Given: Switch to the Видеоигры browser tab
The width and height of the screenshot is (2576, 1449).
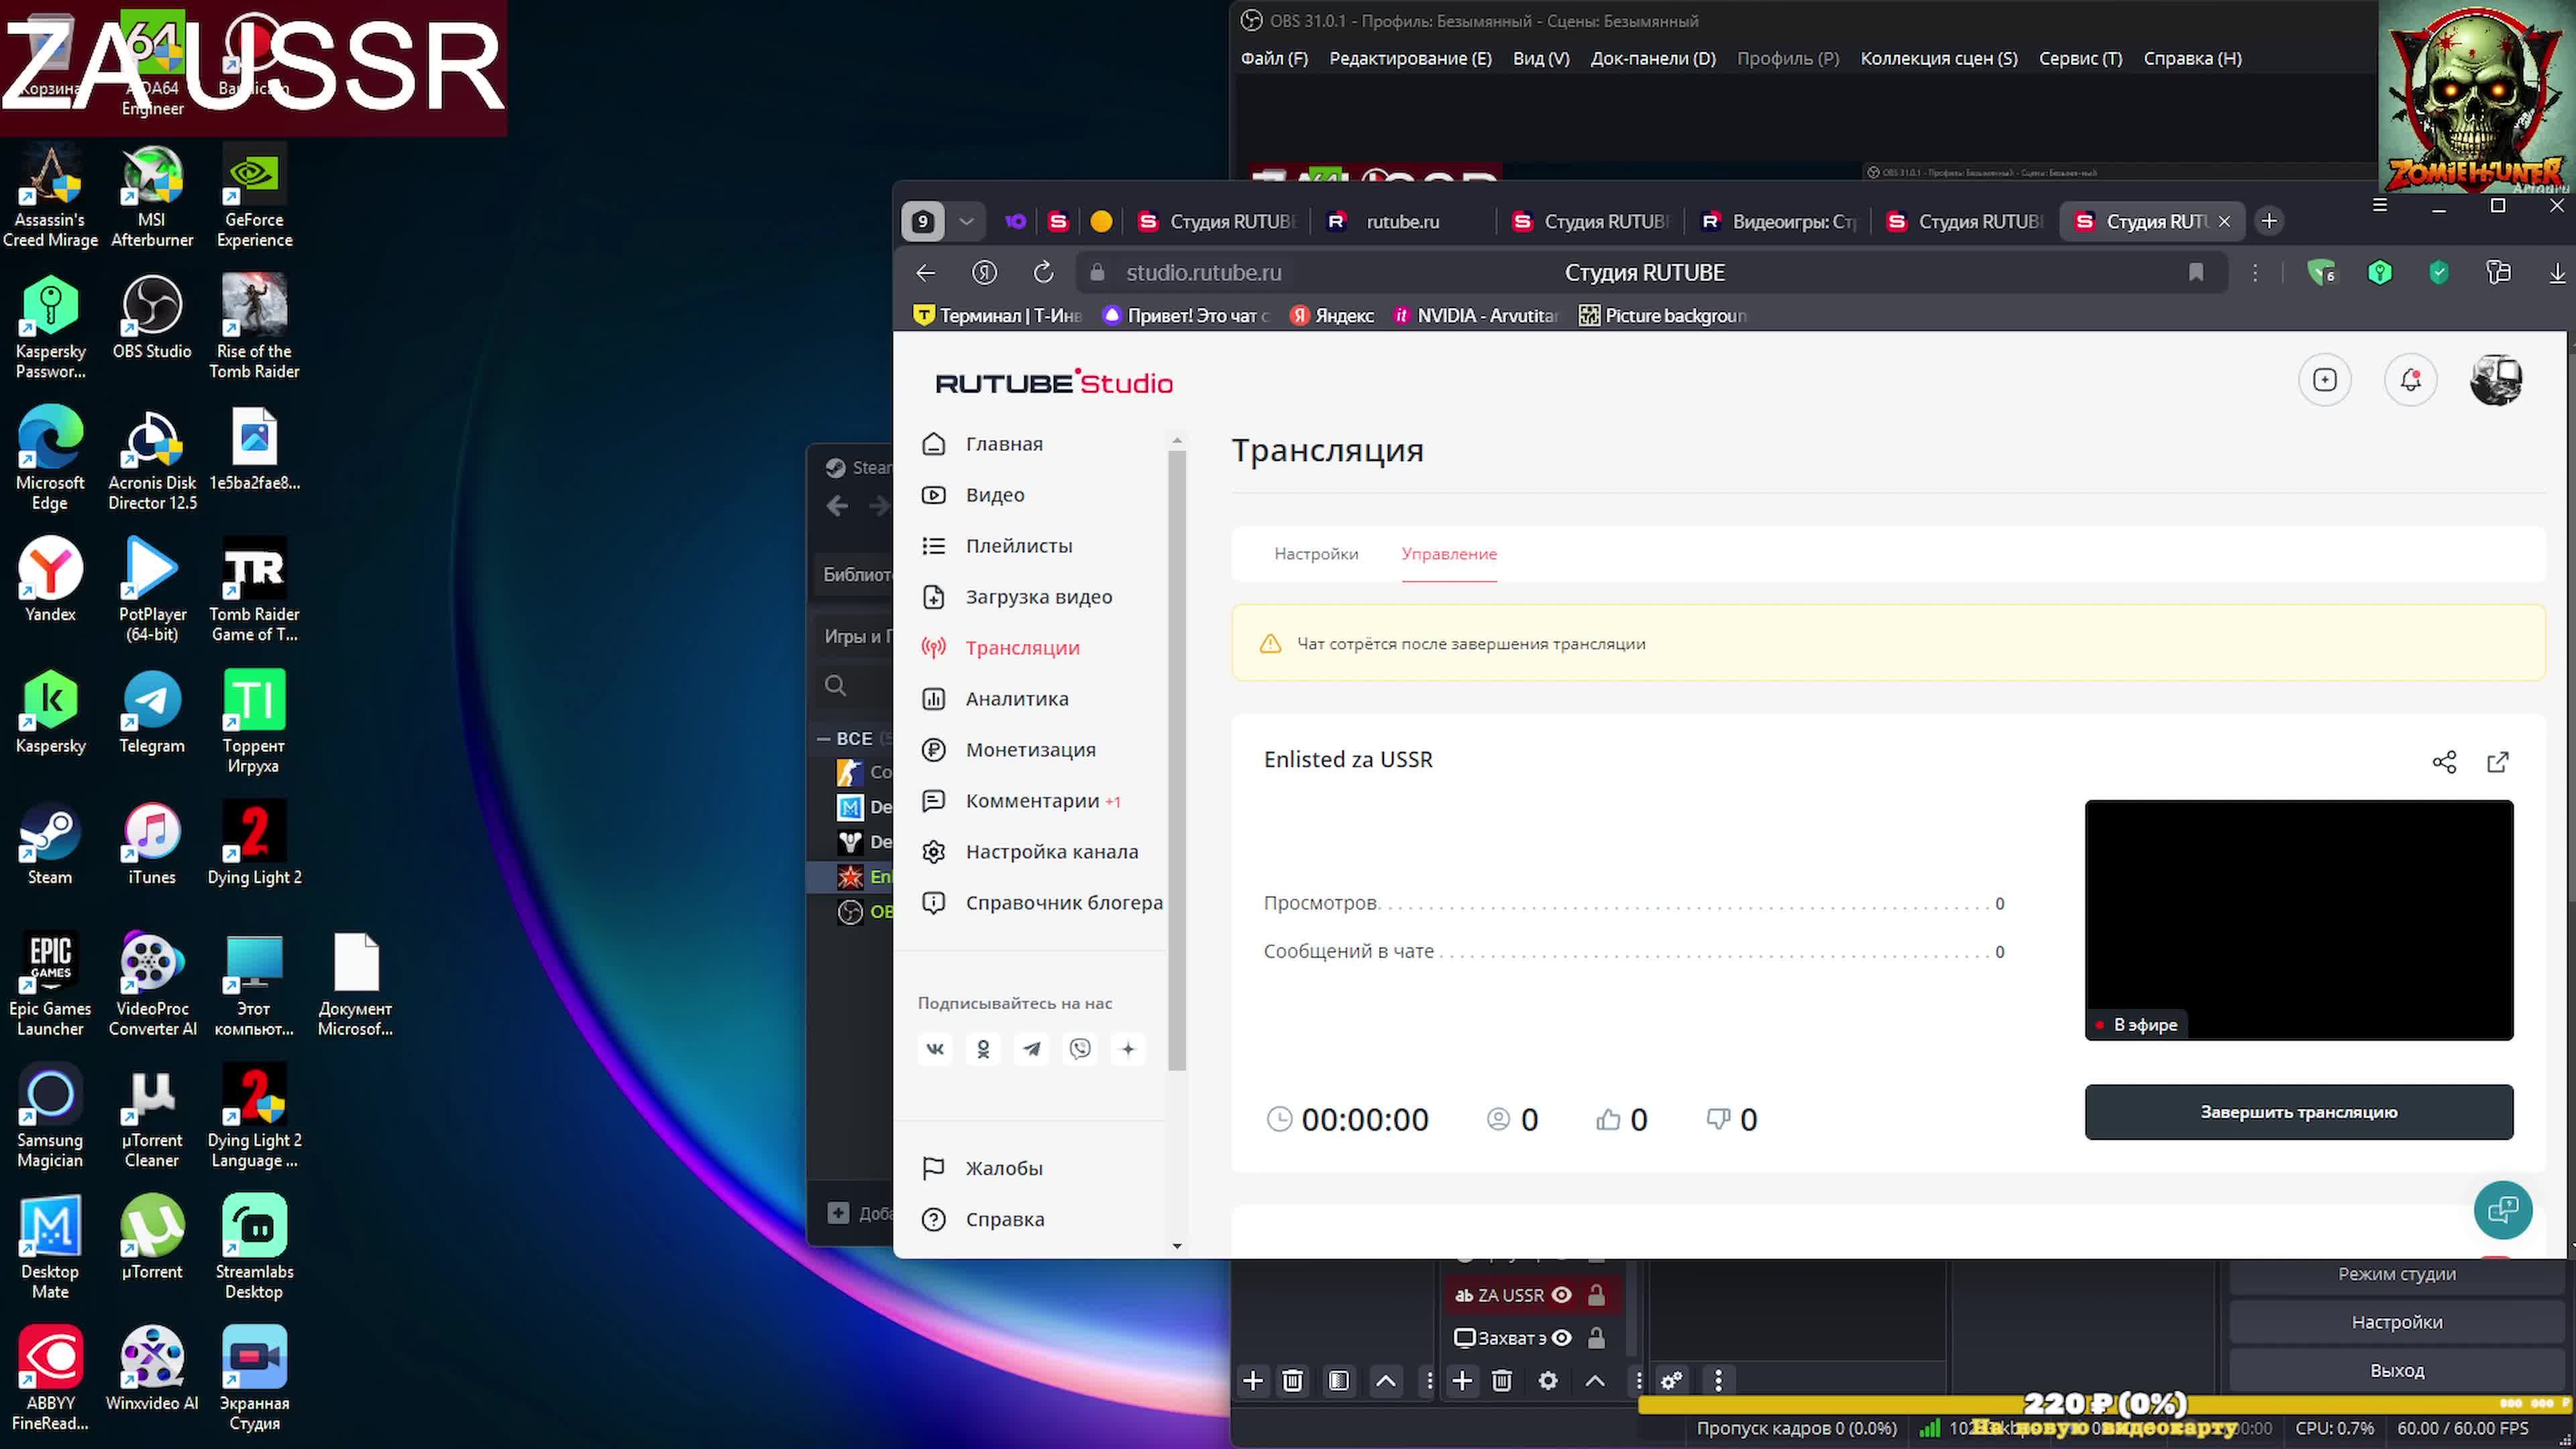Looking at the screenshot, I should [1780, 222].
